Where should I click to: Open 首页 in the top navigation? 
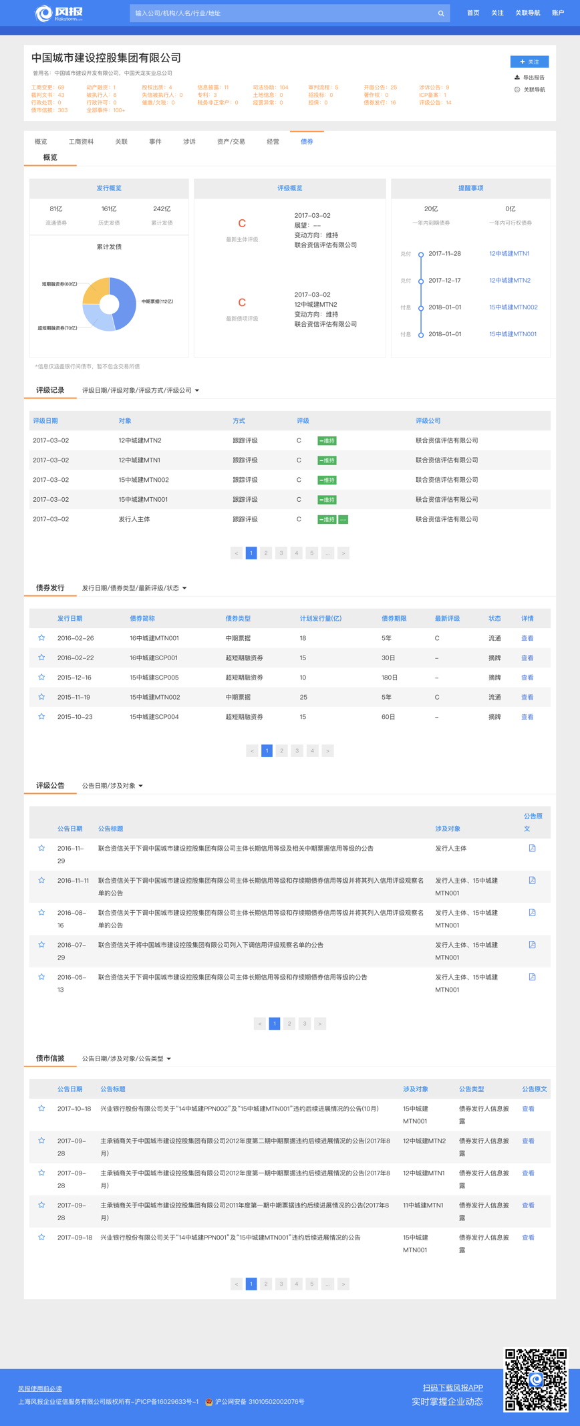pyautogui.click(x=473, y=13)
